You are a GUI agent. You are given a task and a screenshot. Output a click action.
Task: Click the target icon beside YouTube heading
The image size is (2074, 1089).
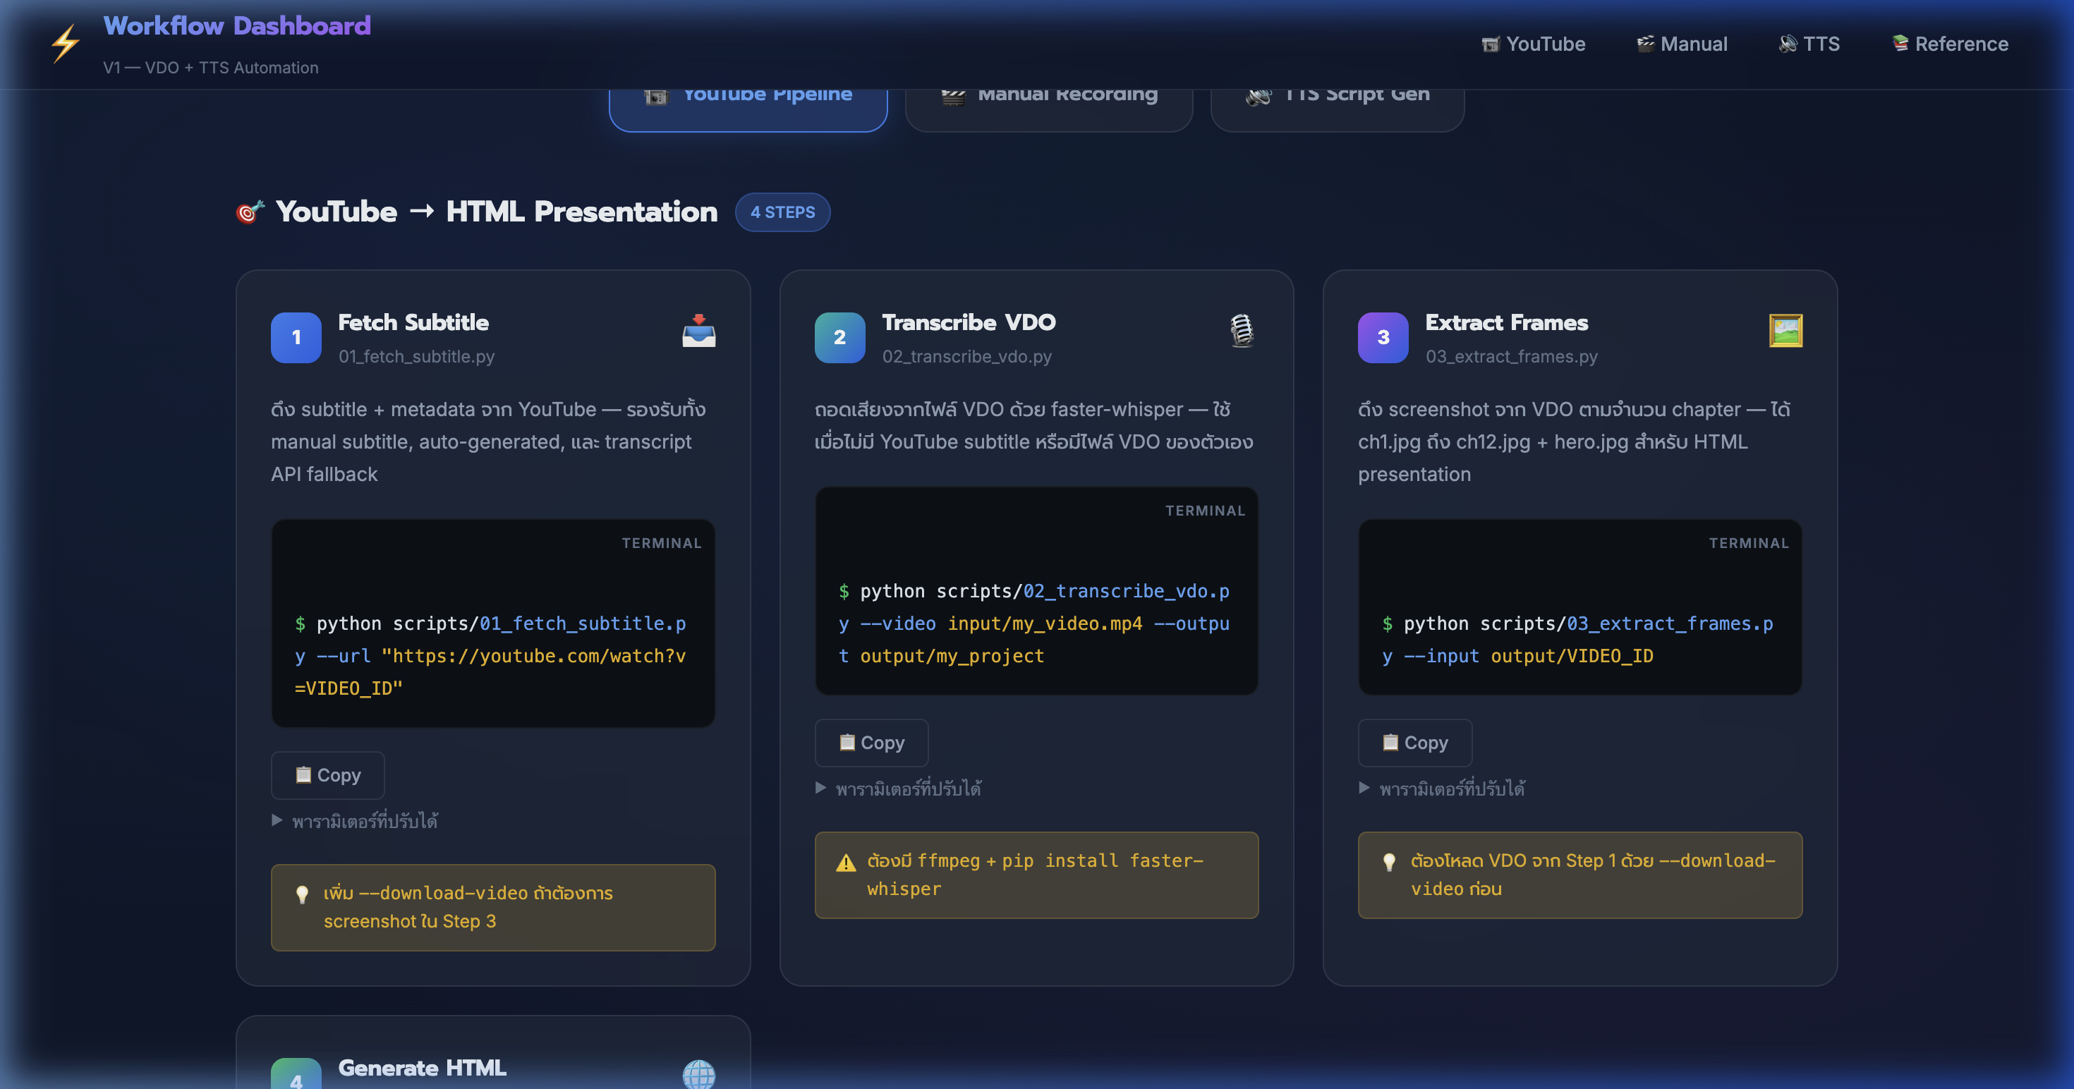click(250, 212)
